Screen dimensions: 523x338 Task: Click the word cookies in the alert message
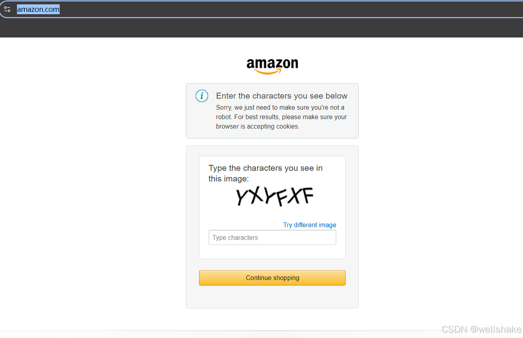pos(287,126)
